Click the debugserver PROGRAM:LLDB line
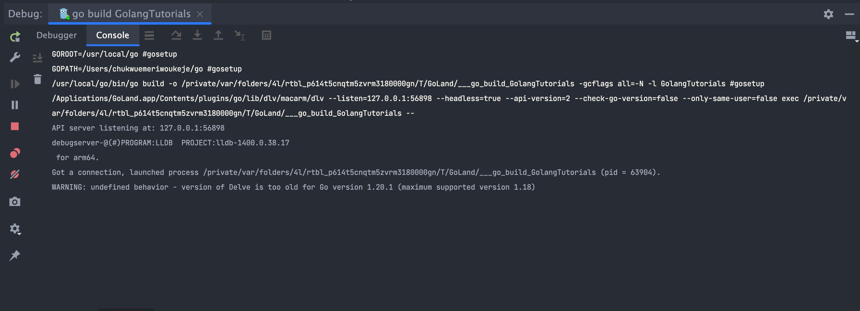Image resolution: width=860 pixels, height=311 pixels. tap(170, 143)
